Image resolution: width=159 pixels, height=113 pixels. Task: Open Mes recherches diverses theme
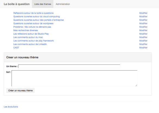click(26, 30)
